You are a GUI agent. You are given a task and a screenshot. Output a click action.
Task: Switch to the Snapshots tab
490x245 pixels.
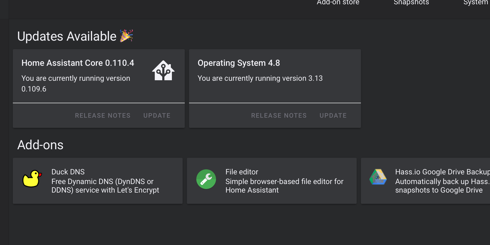(411, 3)
